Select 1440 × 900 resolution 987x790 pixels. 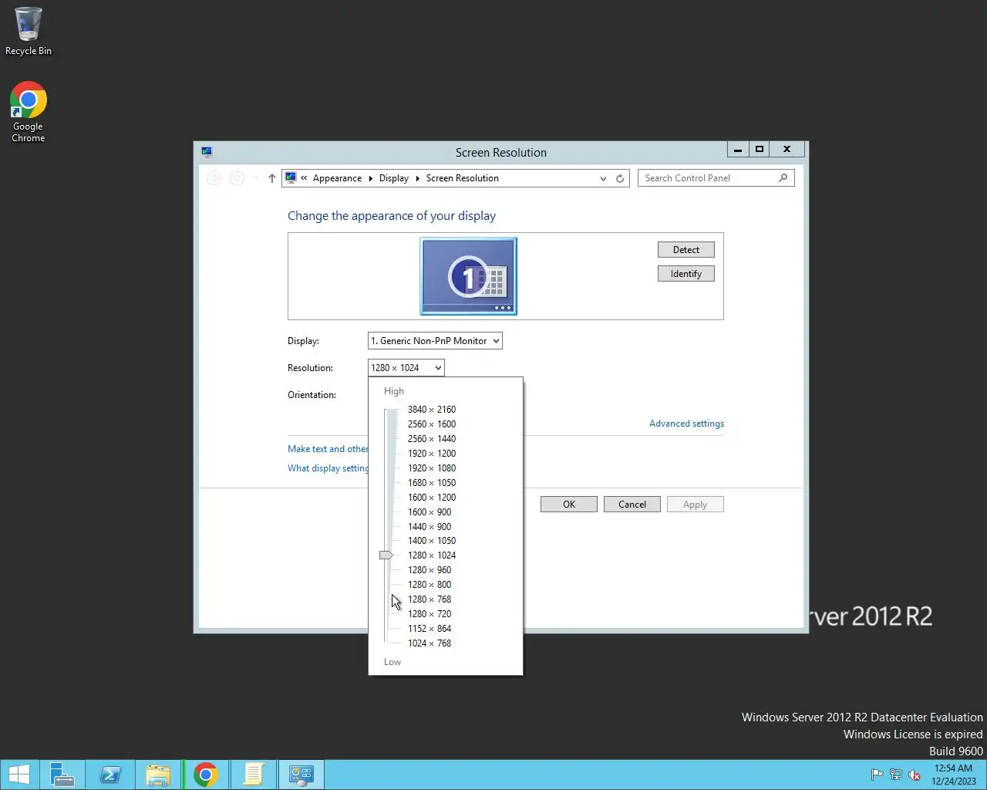click(429, 527)
